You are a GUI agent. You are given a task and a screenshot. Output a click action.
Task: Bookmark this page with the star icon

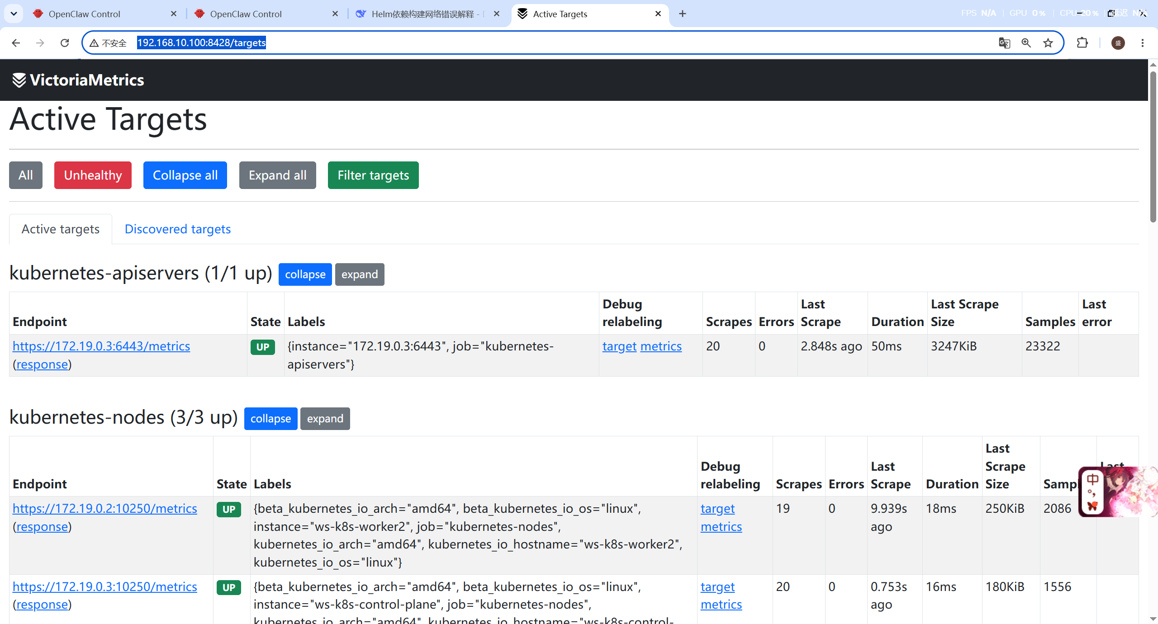pyautogui.click(x=1048, y=43)
